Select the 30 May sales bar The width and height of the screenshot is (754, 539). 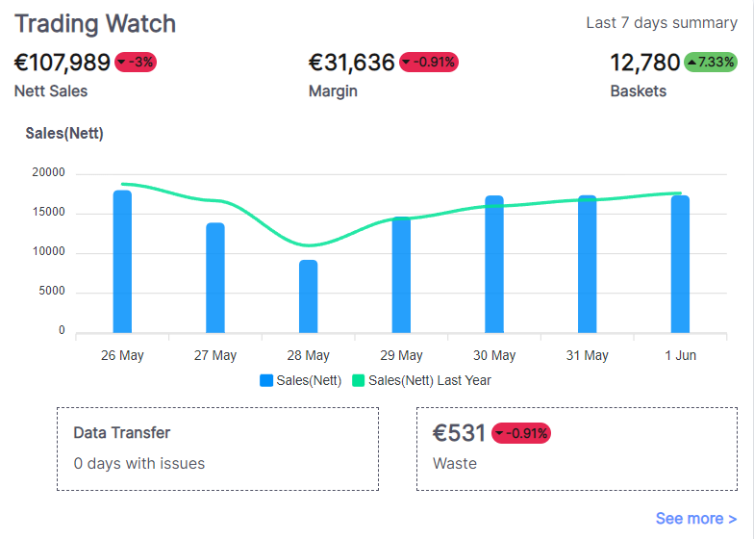(x=494, y=265)
